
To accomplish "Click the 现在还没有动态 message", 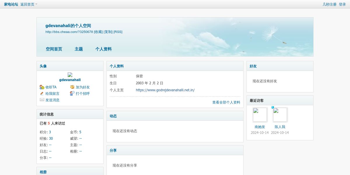I will point(125,131).
